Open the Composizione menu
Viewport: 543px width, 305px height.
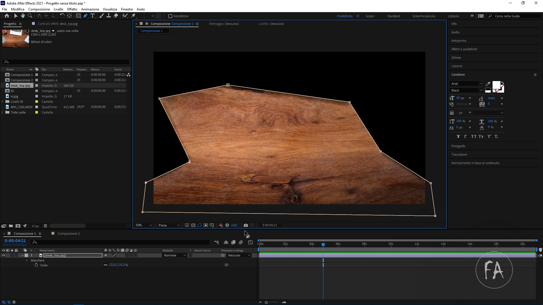(39, 9)
